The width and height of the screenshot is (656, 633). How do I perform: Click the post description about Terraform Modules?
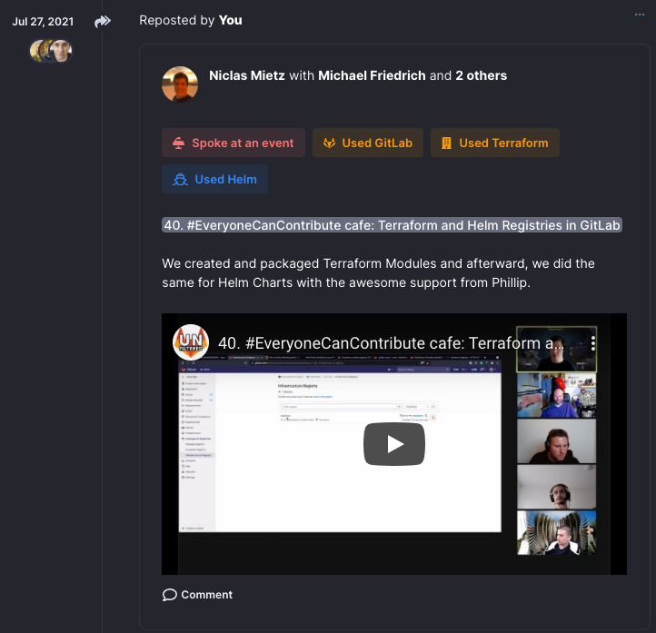point(378,273)
